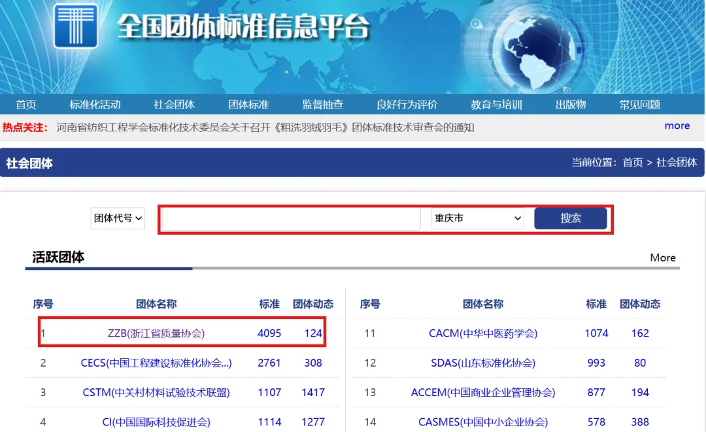Click the 全国团体标准信息平台 site title
The height and width of the screenshot is (432, 706).
point(243,26)
